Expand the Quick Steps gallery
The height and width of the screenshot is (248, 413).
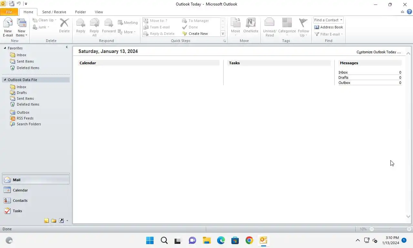coord(223,34)
